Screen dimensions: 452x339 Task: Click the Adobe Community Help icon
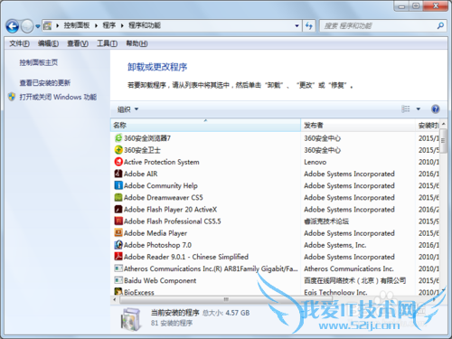pos(118,185)
